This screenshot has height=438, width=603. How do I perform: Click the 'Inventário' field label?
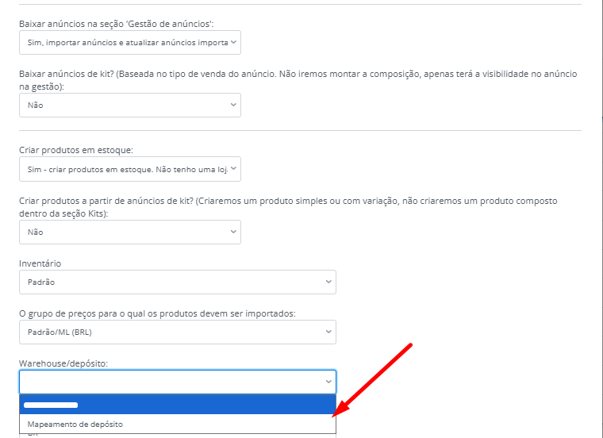[40, 263]
